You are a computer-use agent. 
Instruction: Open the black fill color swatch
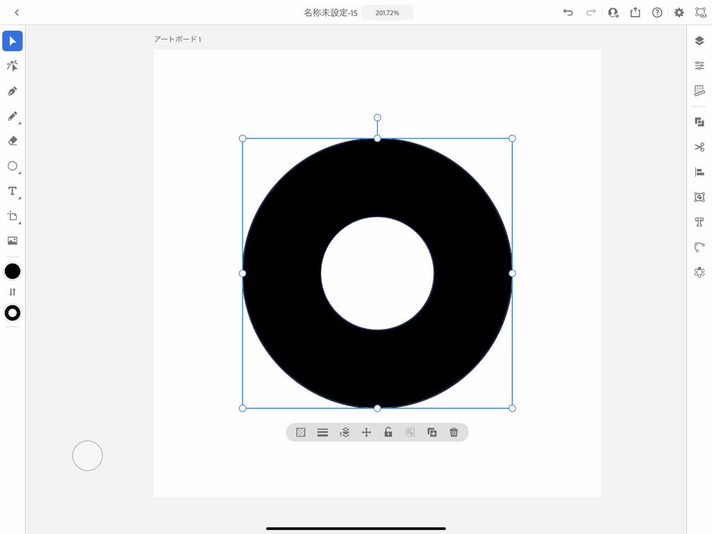[13, 271]
